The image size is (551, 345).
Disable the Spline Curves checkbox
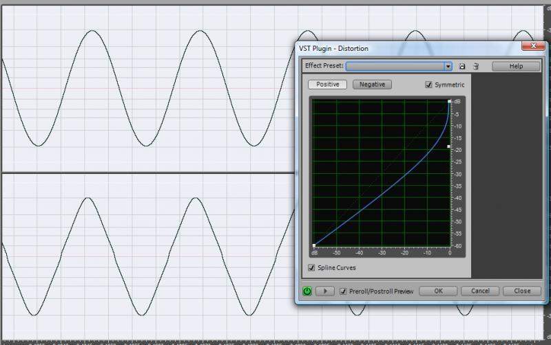click(312, 267)
